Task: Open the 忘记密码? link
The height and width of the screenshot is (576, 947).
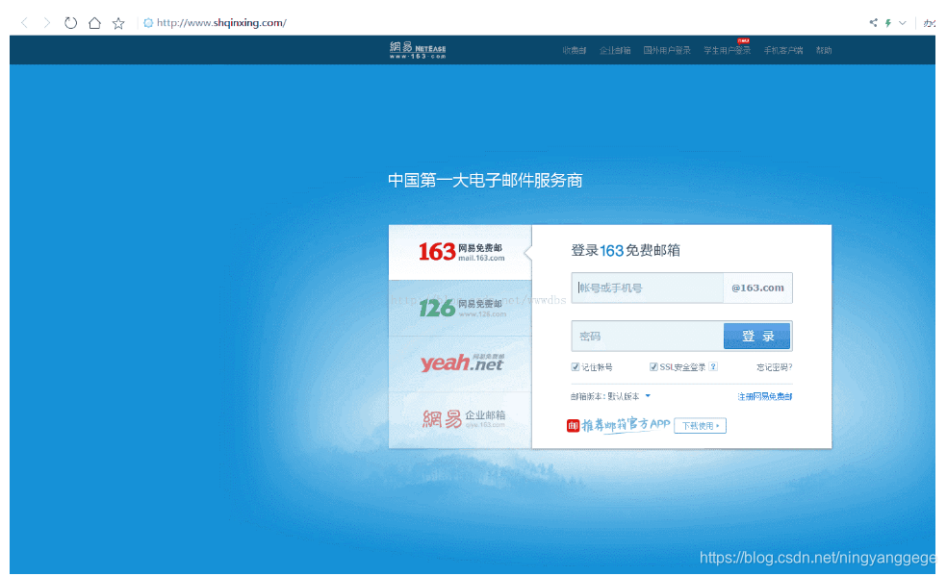Action: 775,367
